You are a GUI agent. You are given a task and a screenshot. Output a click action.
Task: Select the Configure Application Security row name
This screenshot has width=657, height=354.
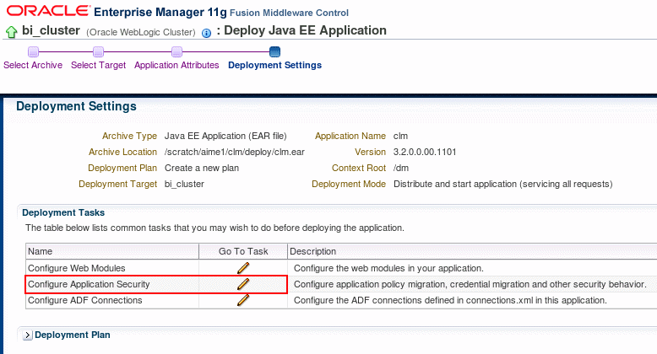(x=89, y=284)
